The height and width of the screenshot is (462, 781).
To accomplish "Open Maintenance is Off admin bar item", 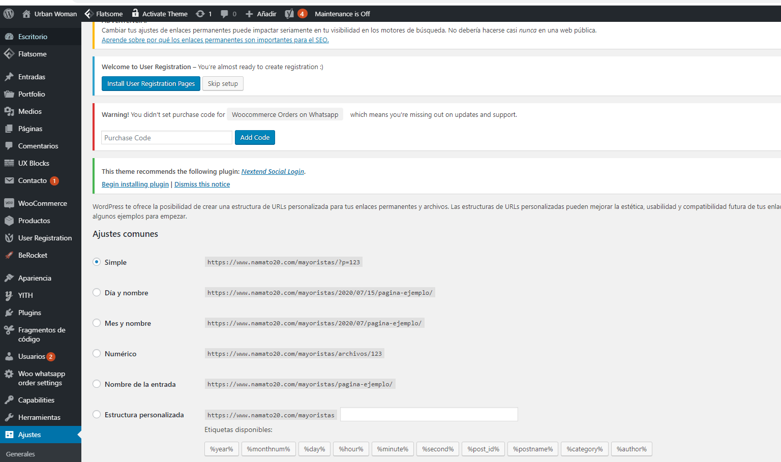I will tap(342, 14).
